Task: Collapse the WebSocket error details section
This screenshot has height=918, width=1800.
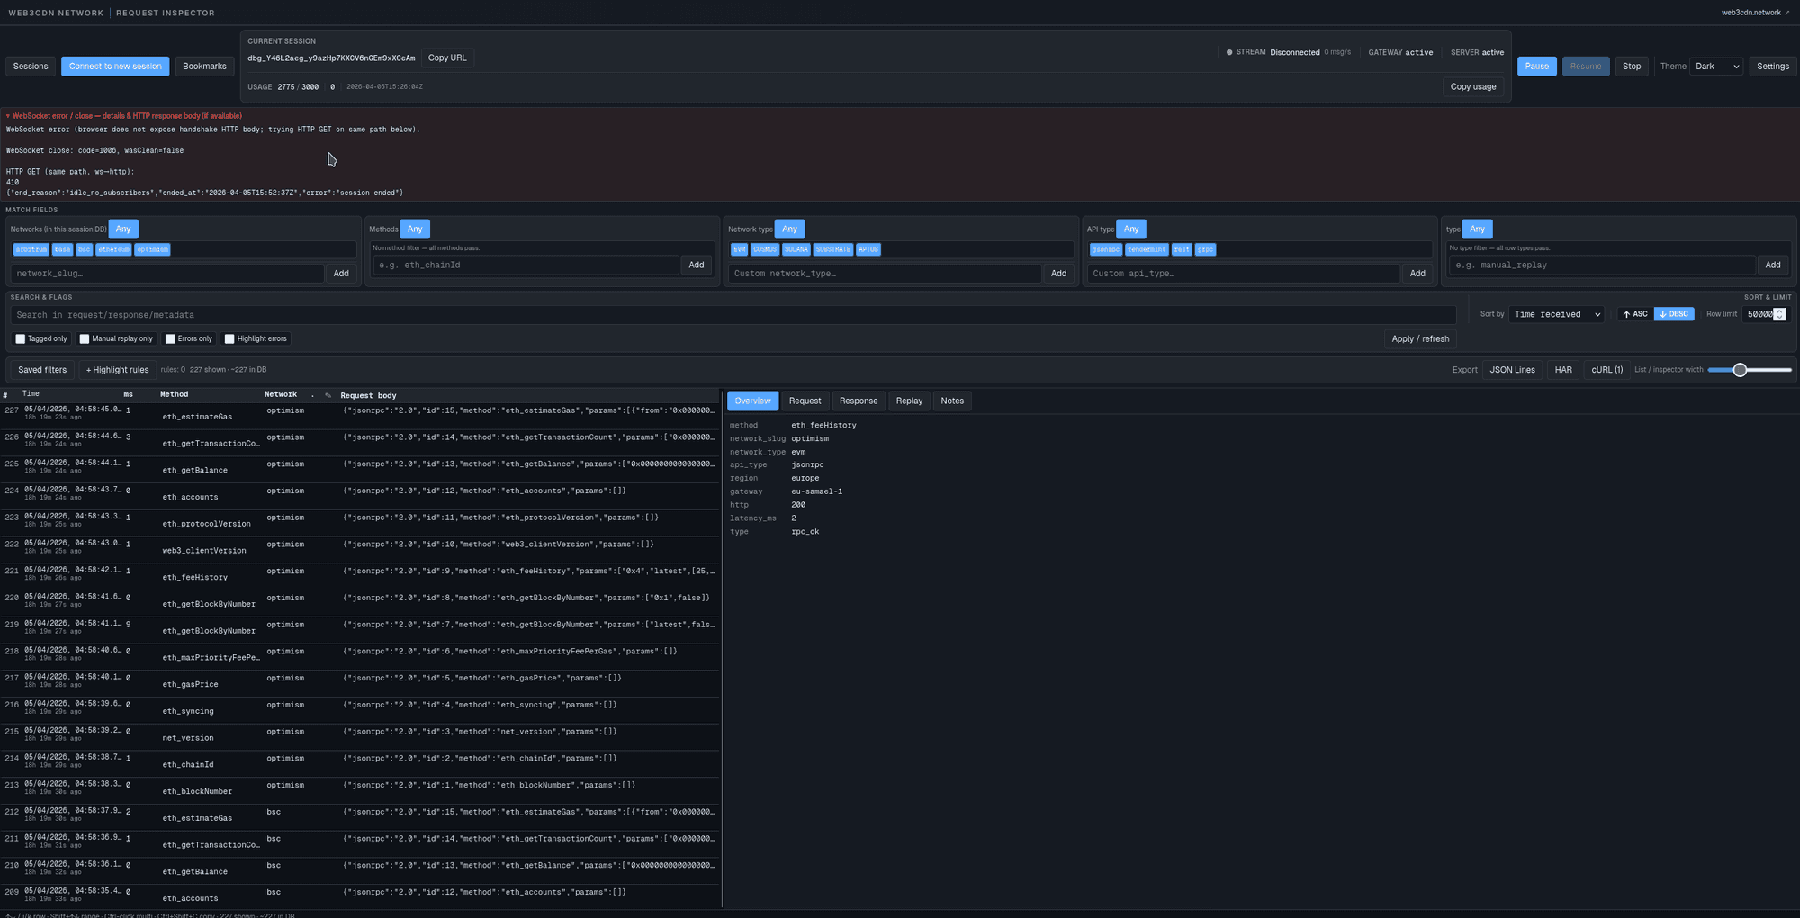Action: coord(8,116)
